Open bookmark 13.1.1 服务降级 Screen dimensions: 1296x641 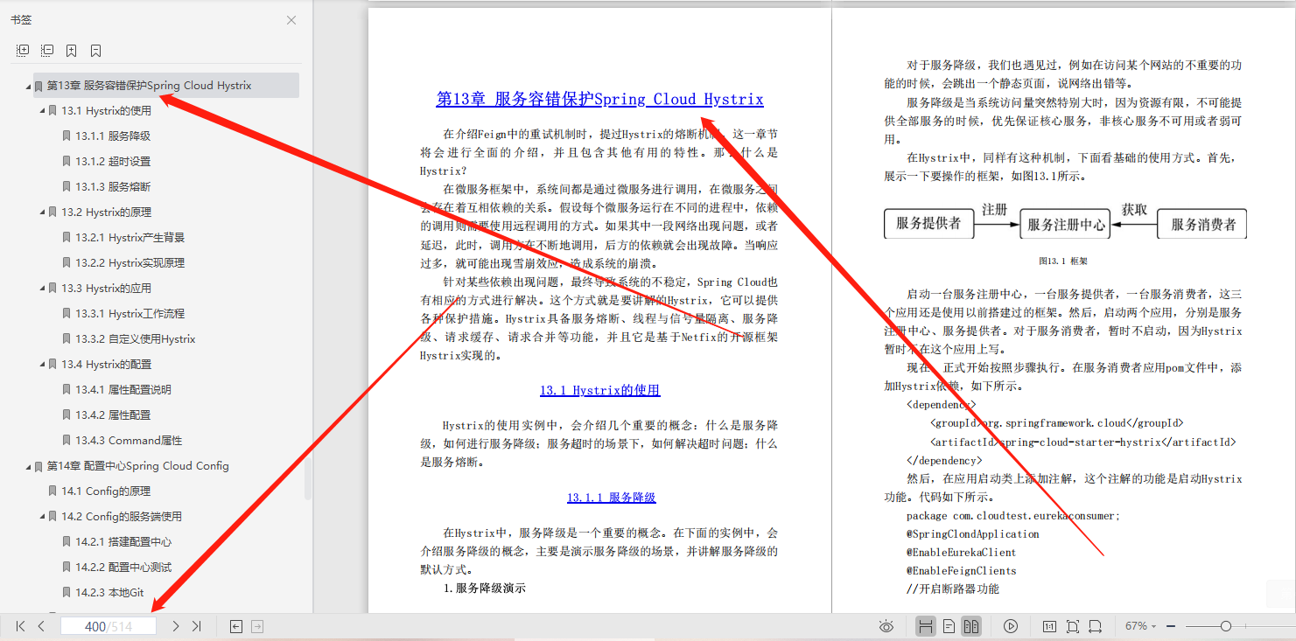coord(113,136)
